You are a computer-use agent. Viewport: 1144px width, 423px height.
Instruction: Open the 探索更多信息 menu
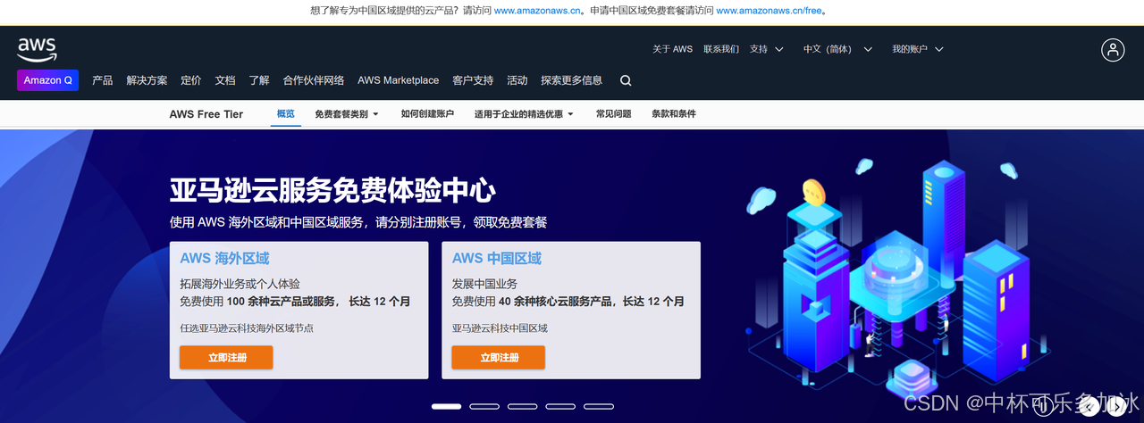(x=572, y=80)
